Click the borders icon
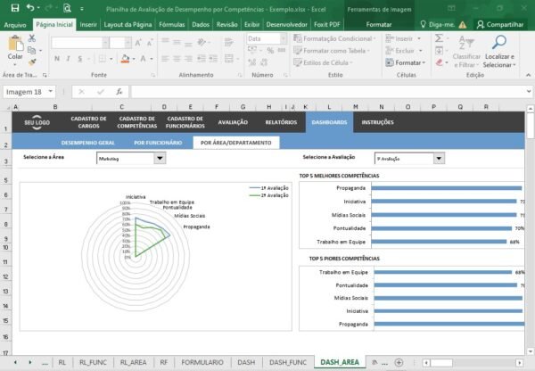The height and width of the screenshot is (371, 535). click(102, 59)
